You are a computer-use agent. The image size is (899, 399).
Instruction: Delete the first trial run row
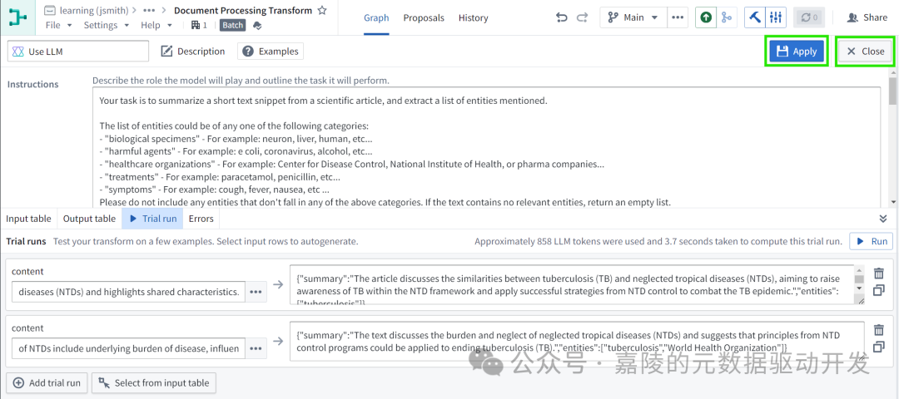click(879, 273)
